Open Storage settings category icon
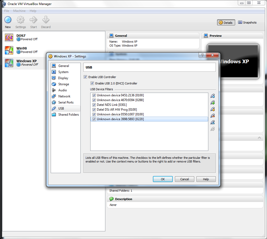The width and height of the screenshot is (267, 239). [x=54, y=84]
